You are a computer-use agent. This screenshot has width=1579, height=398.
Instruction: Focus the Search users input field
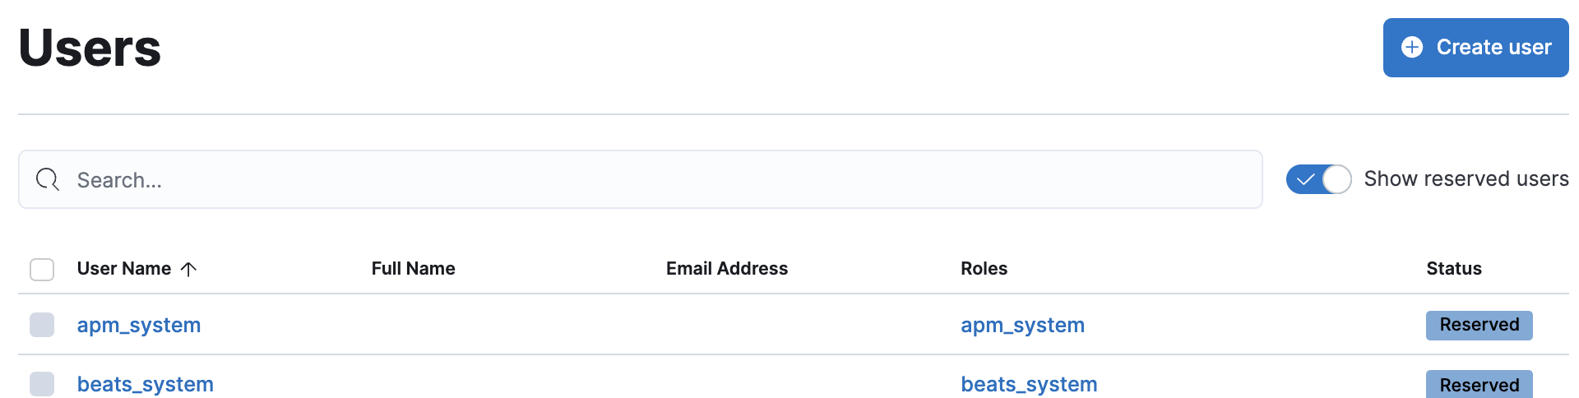click(640, 179)
